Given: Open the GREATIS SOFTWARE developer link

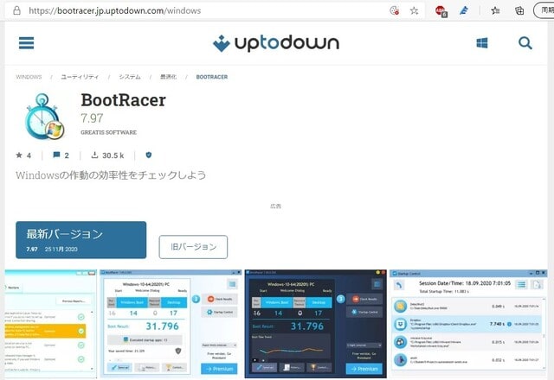Looking at the screenshot, I should click(x=108, y=132).
